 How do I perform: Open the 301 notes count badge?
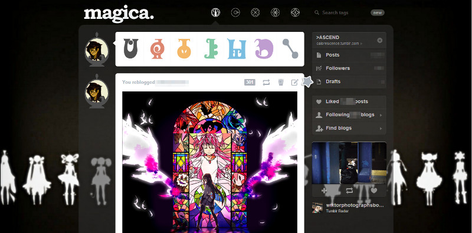coord(250,82)
